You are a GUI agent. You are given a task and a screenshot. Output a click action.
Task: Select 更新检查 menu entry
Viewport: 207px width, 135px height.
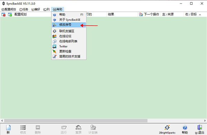[x=69, y=52]
